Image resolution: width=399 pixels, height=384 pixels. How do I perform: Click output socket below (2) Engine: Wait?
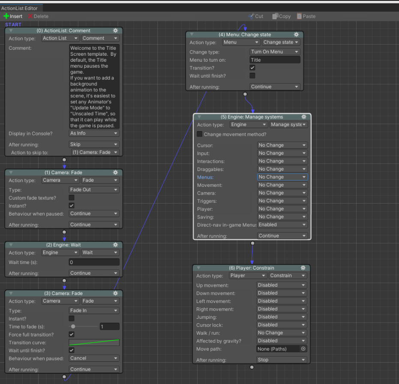[64, 280]
